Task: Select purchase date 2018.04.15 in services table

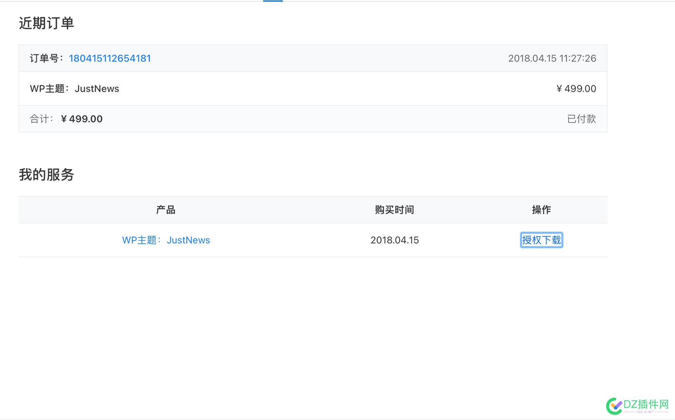Action: [395, 240]
